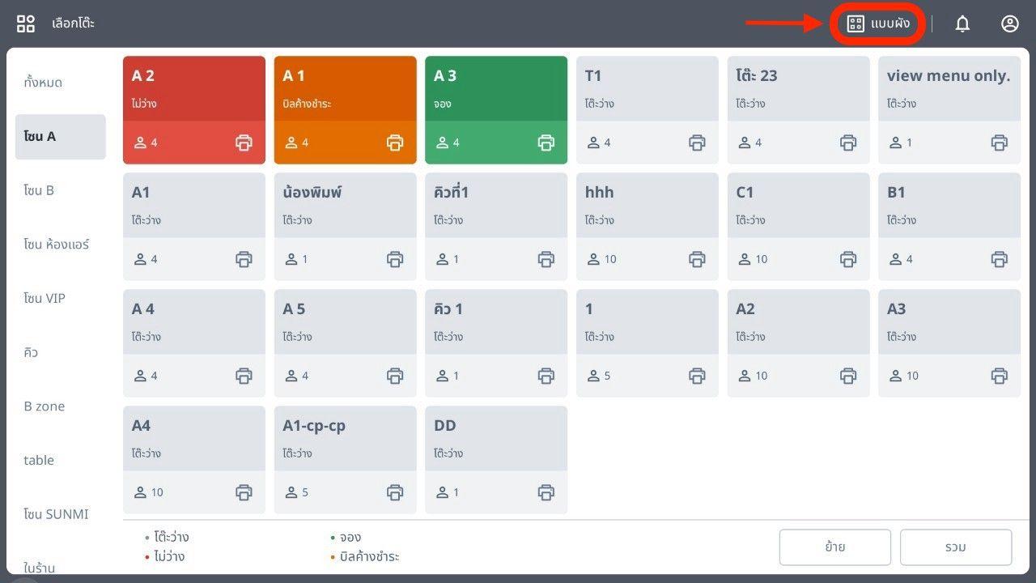Click the printer icon on table hhh
Viewport: 1036px width, 583px height.
(x=697, y=259)
